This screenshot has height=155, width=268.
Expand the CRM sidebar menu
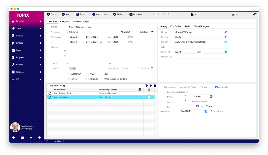point(27,28)
